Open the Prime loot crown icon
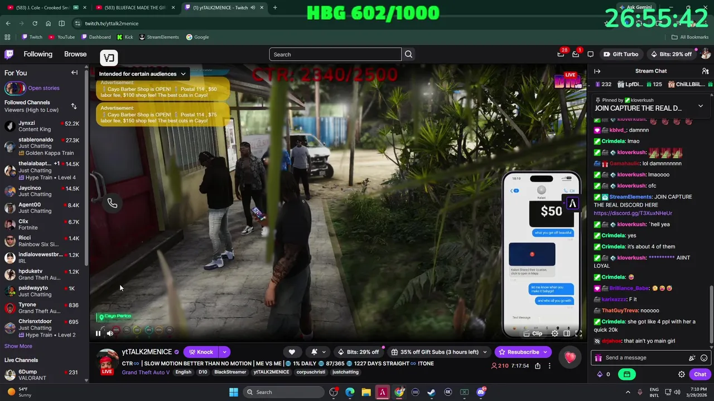 click(x=561, y=54)
